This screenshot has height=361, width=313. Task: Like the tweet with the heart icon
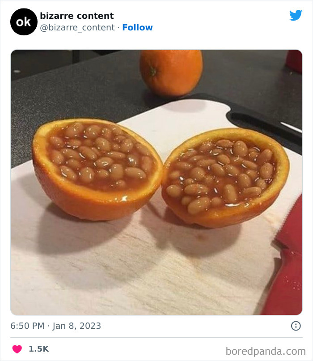pyautogui.click(x=17, y=349)
